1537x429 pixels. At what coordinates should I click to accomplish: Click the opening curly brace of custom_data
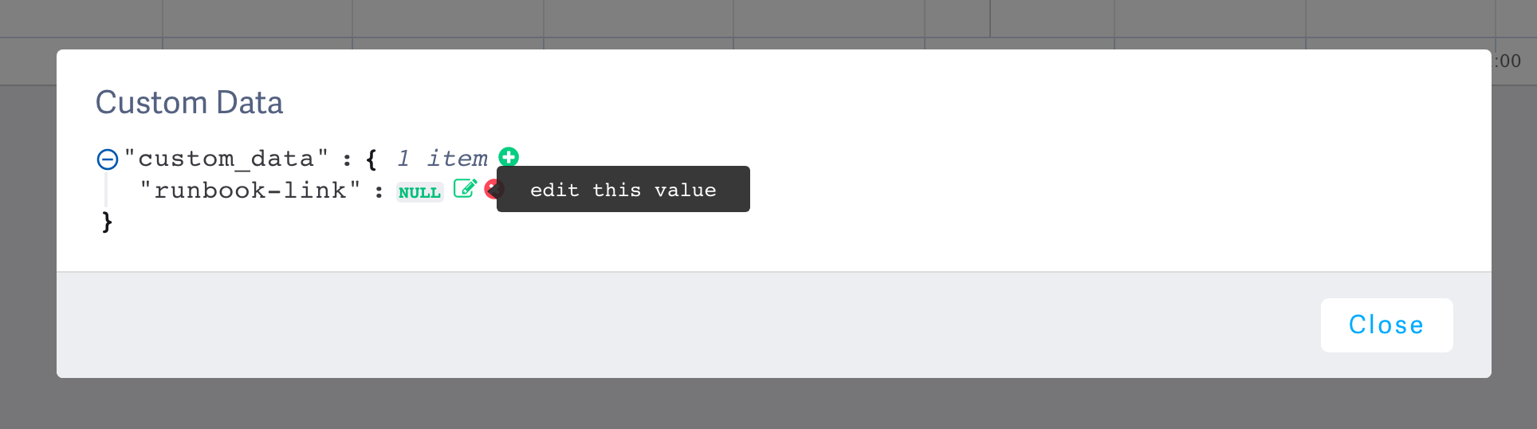(x=371, y=159)
